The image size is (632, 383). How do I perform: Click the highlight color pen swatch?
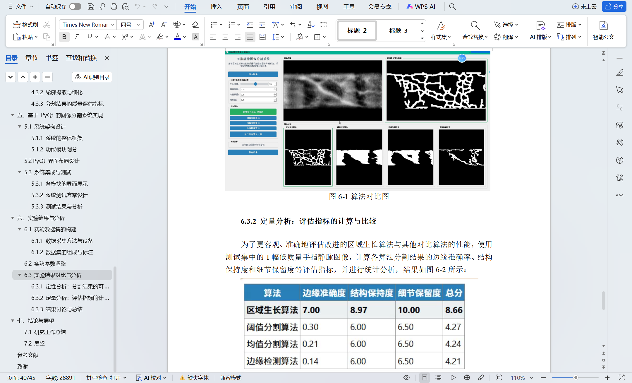coord(160,37)
